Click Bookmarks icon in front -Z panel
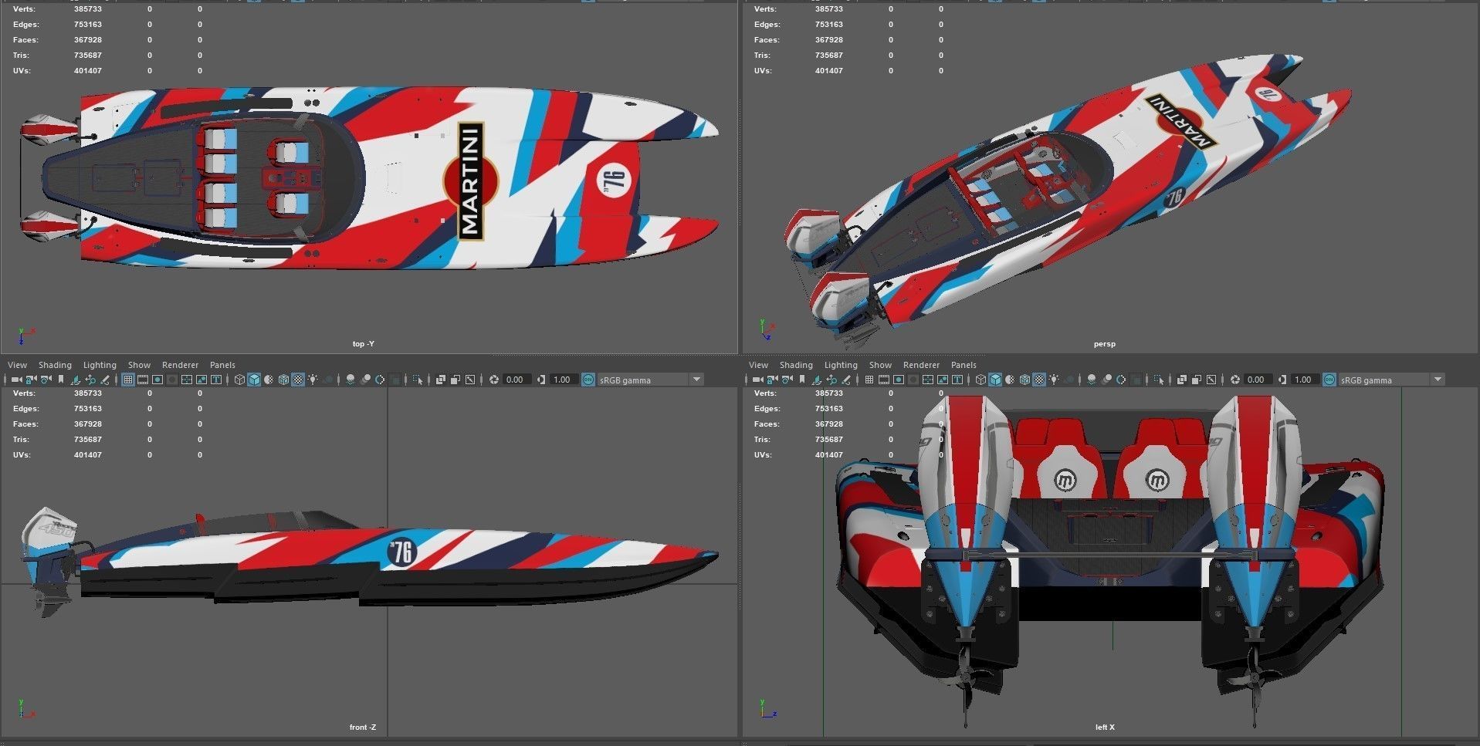 [x=61, y=380]
